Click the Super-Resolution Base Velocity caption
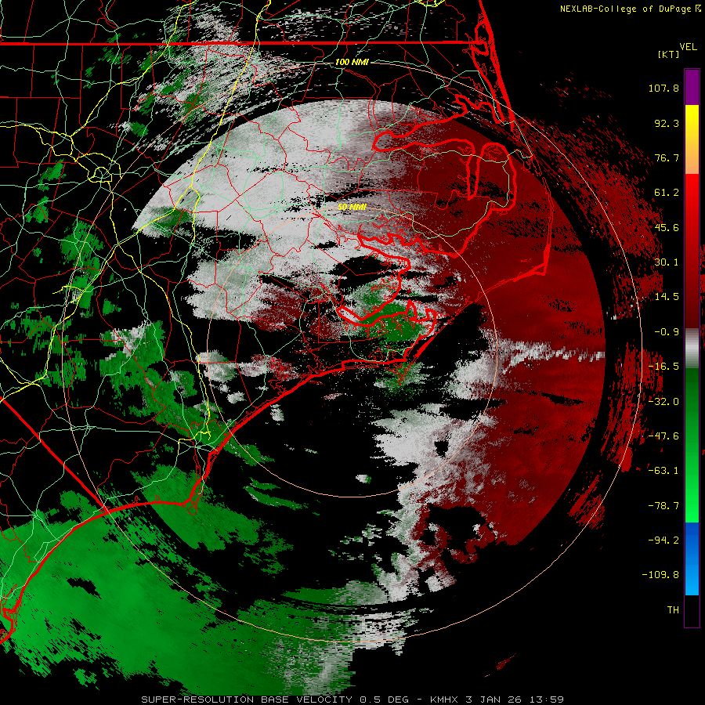 (352, 700)
